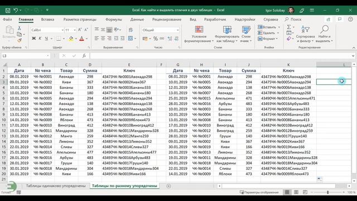Open Форматировать как таблицу gallery

pyautogui.click(x=227, y=34)
